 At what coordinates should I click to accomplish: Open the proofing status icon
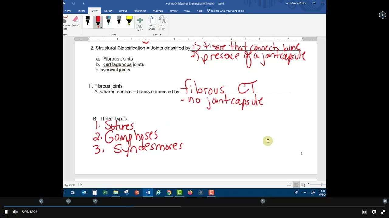[81, 185]
